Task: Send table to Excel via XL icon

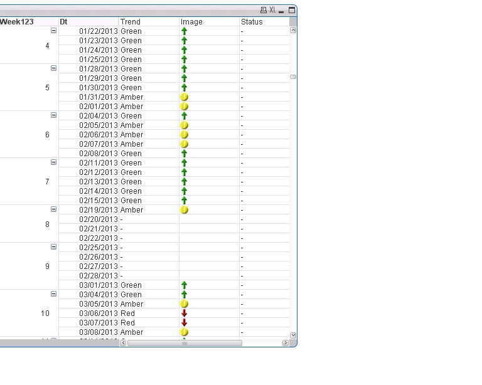Action: (x=272, y=10)
